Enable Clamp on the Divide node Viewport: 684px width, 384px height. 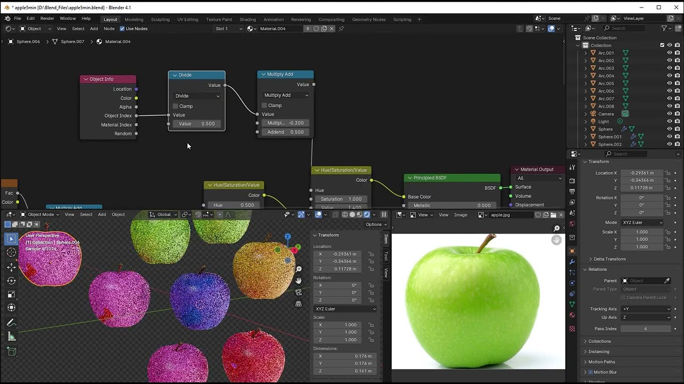(x=175, y=106)
